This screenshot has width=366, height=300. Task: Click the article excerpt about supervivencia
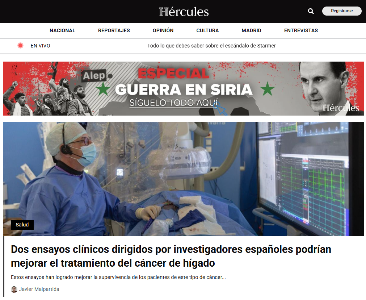[118, 277]
